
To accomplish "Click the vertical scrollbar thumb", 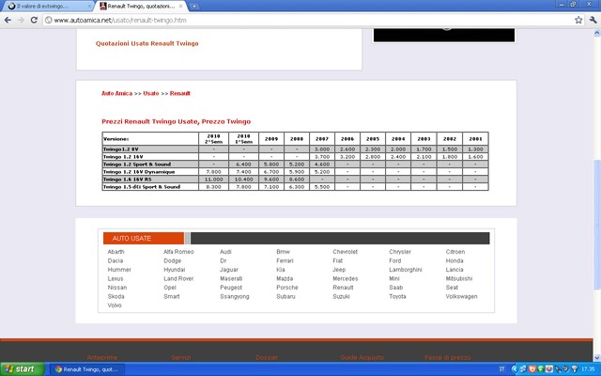I will [x=597, y=225].
